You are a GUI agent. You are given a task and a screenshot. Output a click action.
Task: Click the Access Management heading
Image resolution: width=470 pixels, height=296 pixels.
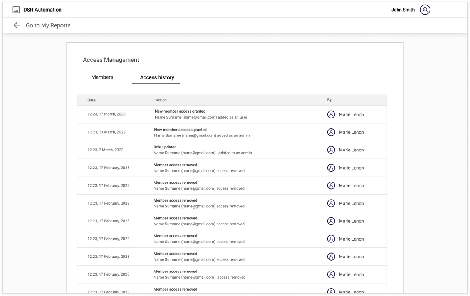[111, 60]
